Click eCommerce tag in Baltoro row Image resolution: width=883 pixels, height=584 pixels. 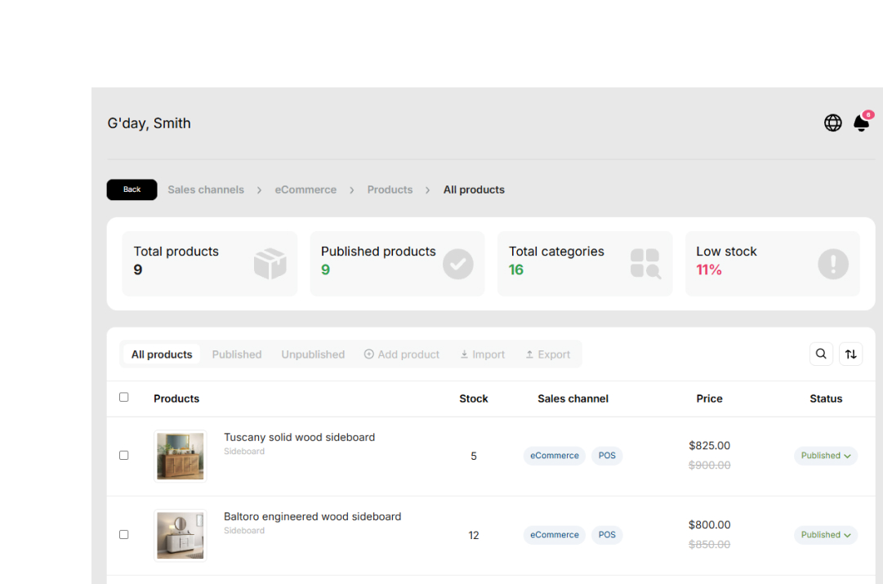pyautogui.click(x=554, y=535)
